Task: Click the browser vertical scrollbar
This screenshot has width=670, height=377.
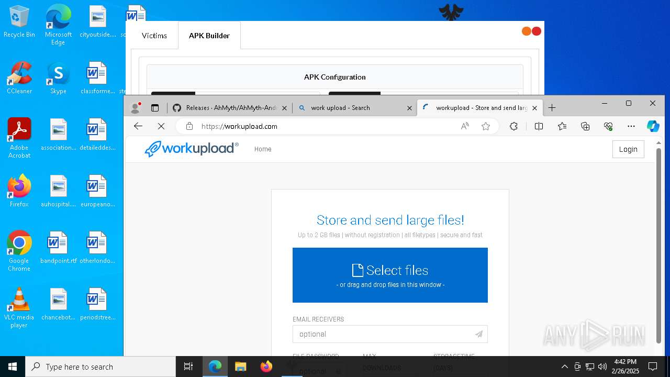Action: 659,246
